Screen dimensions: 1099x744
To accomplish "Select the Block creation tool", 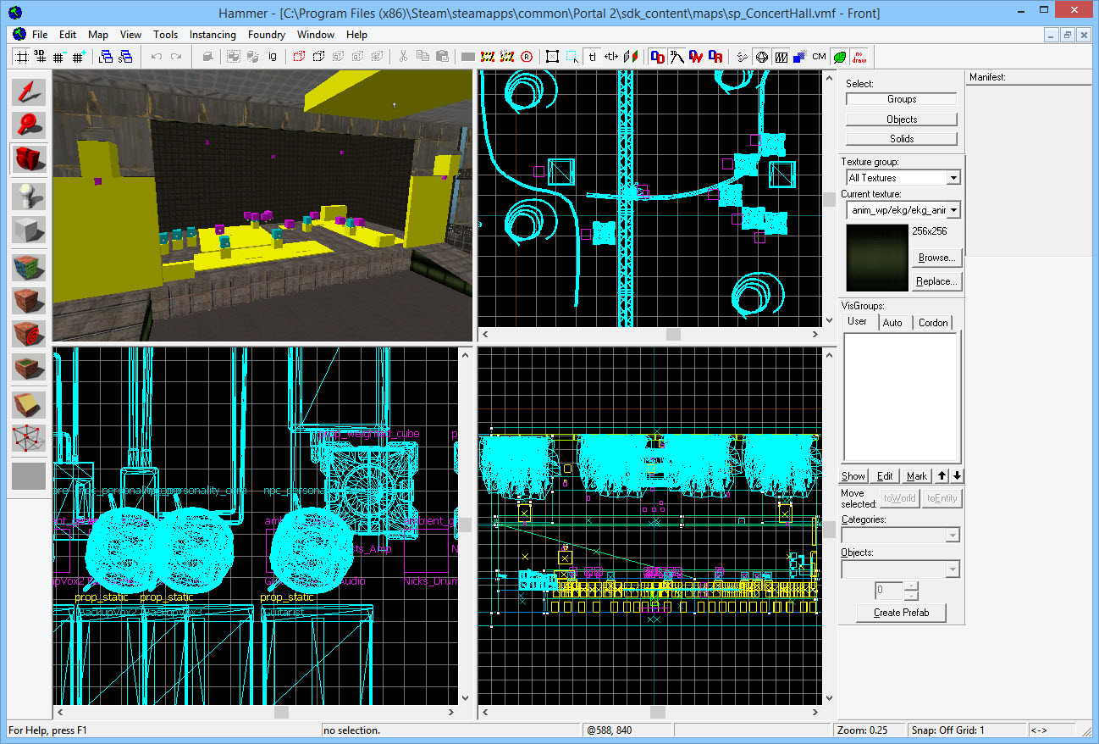I will (29, 230).
